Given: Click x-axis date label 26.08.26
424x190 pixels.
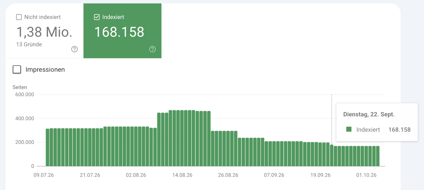Looking at the screenshot, I should click(x=228, y=175).
